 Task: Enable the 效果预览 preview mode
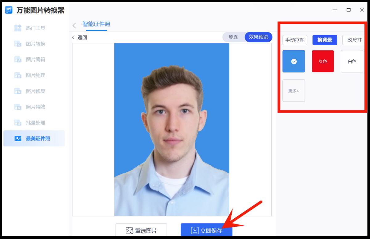[258, 37]
